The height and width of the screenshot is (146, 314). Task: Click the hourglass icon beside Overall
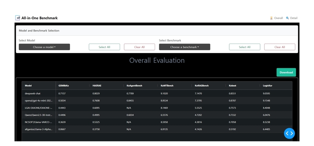click(271, 18)
